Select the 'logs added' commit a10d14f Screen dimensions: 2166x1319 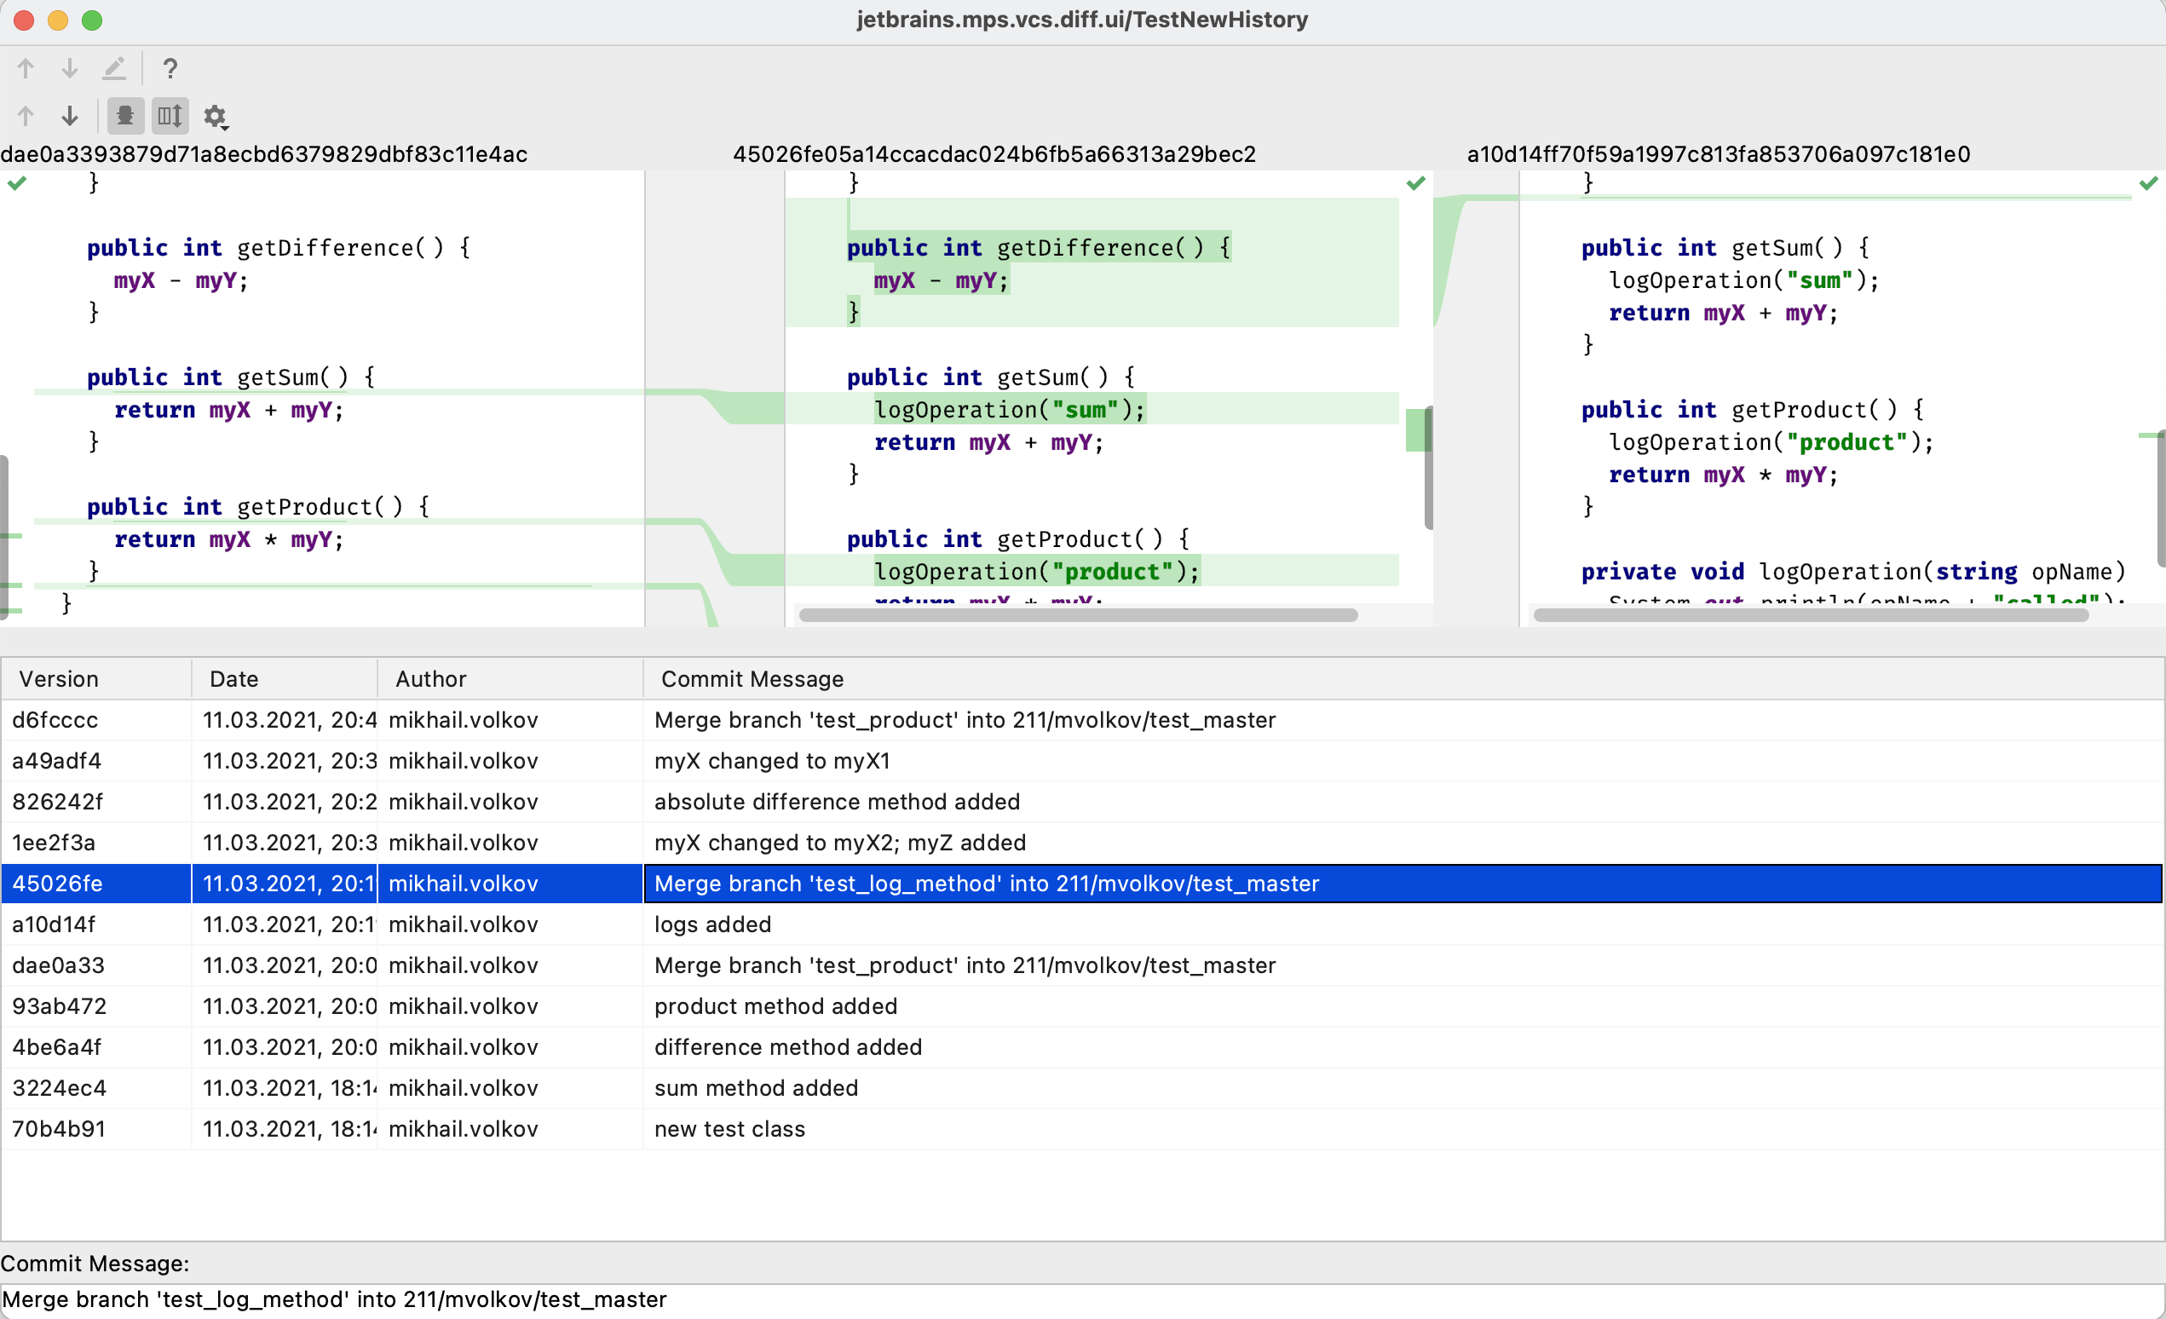tap(711, 924)
